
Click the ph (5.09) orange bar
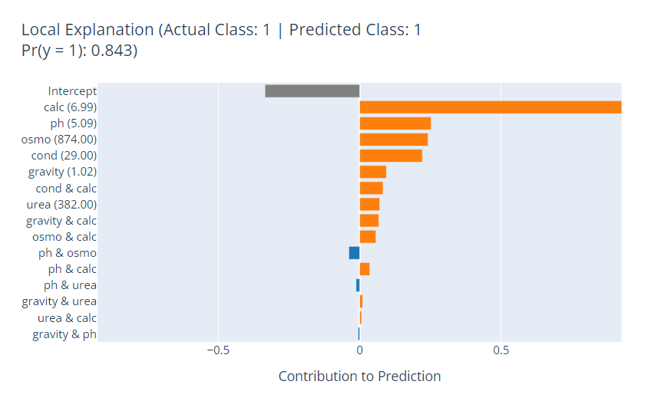click(395, 123)
